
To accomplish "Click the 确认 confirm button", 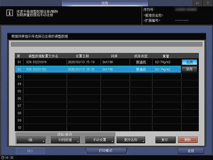I will [30, 151].
